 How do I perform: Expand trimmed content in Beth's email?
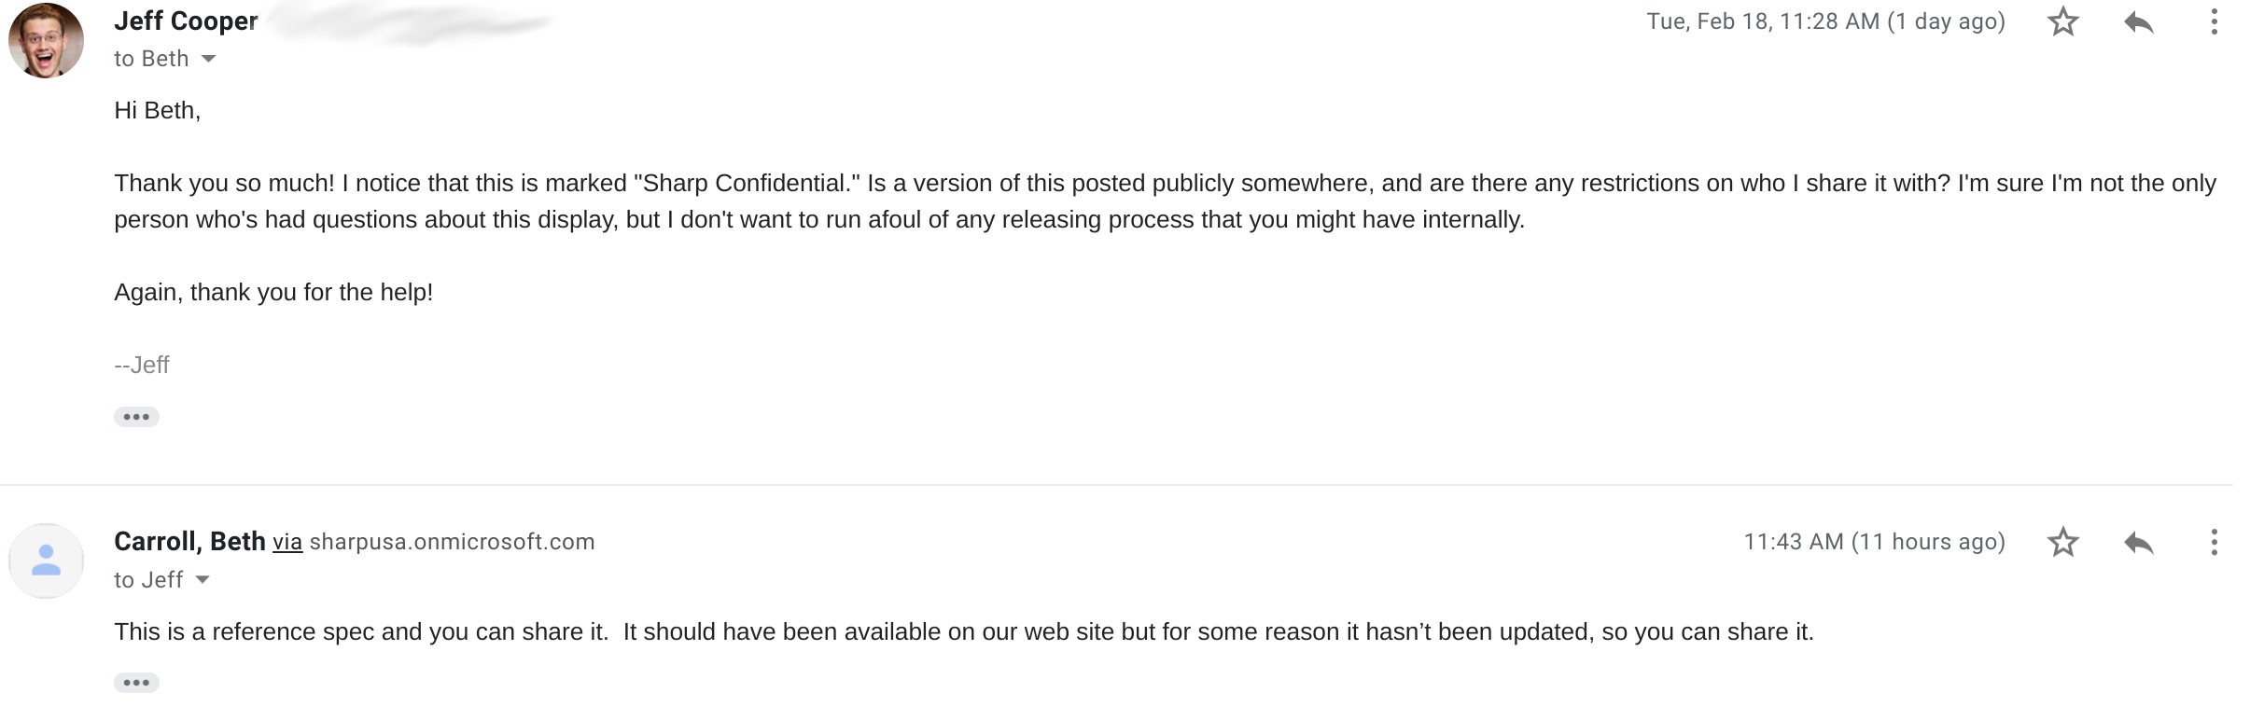pyautogui.click(x=136, y=683)
